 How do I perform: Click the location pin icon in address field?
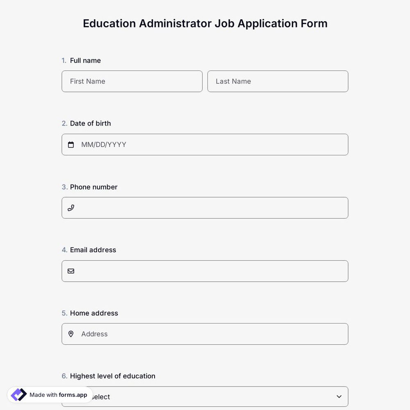[71, 334]
